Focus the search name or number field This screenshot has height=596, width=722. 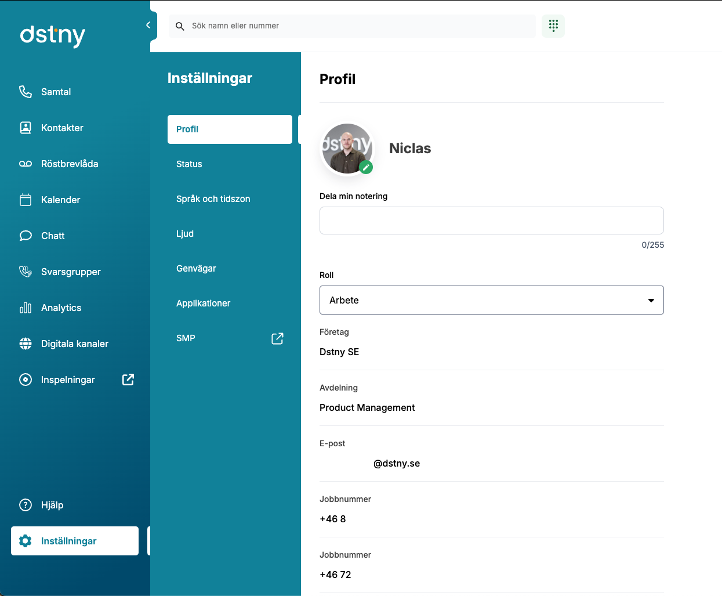[x=360, y=26]
